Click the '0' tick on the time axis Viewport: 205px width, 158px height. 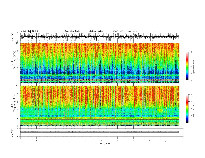click(20, 141)
